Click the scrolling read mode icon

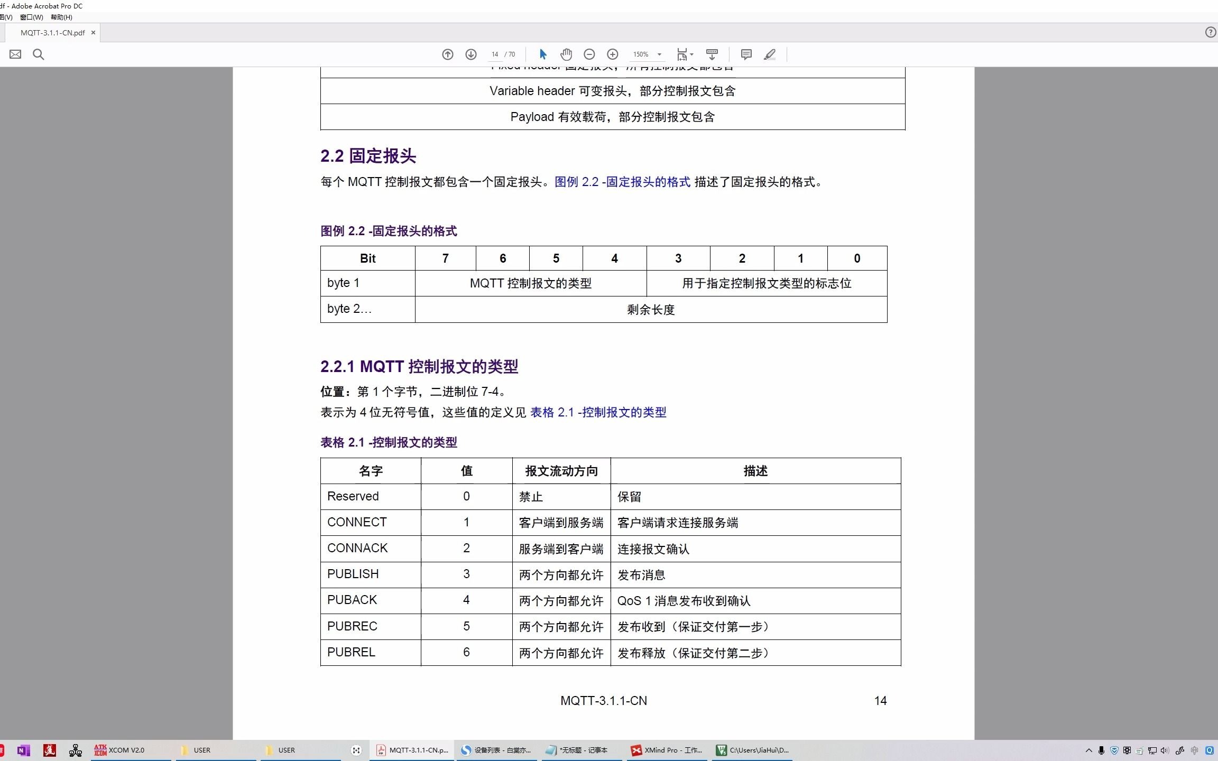[x=712, y=54]
